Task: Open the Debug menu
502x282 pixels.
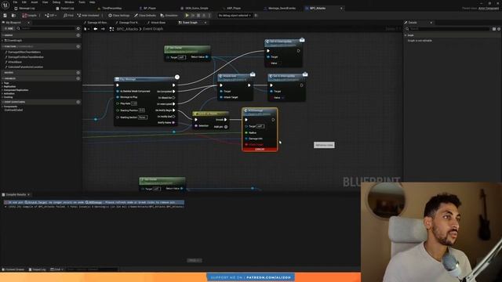Action: [x=56, y=2]
